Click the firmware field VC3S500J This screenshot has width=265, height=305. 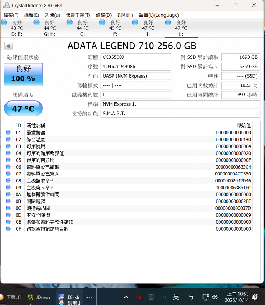click(136, 57)
